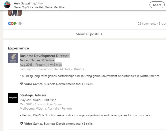This screenshot has height=131, width=166.
Task: Click 'Games Top Voice' headline in header
Action: 40,7
